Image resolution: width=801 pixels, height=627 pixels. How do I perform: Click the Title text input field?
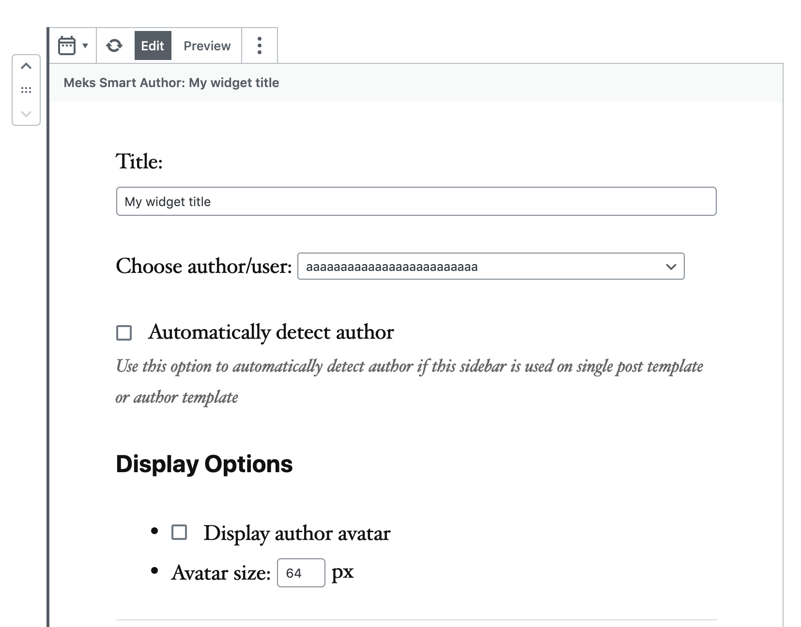point(416,201)
